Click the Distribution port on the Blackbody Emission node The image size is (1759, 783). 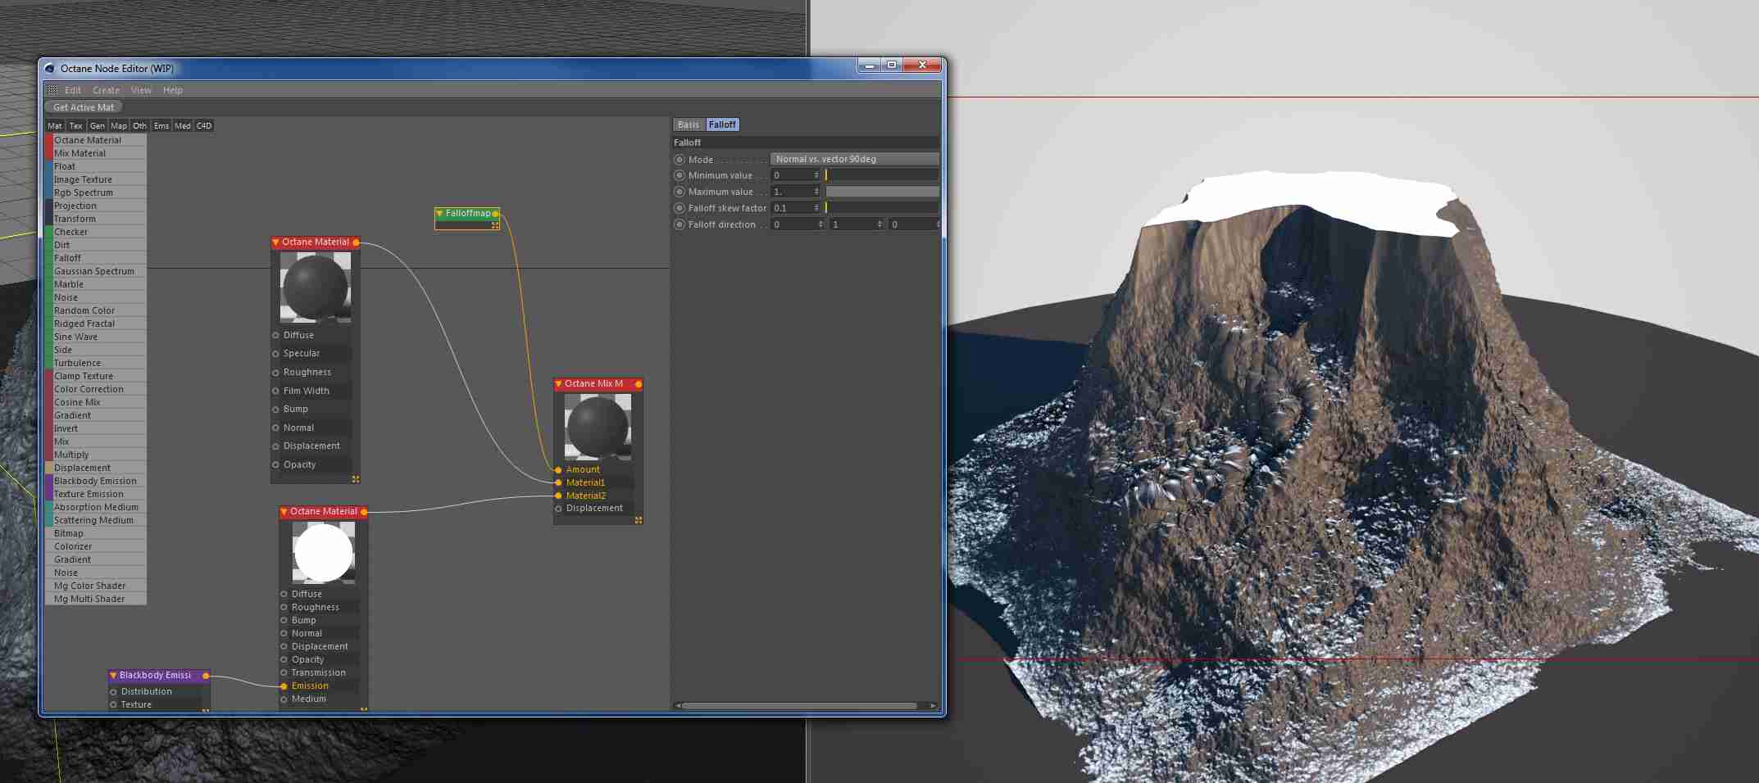coord(114,692)
